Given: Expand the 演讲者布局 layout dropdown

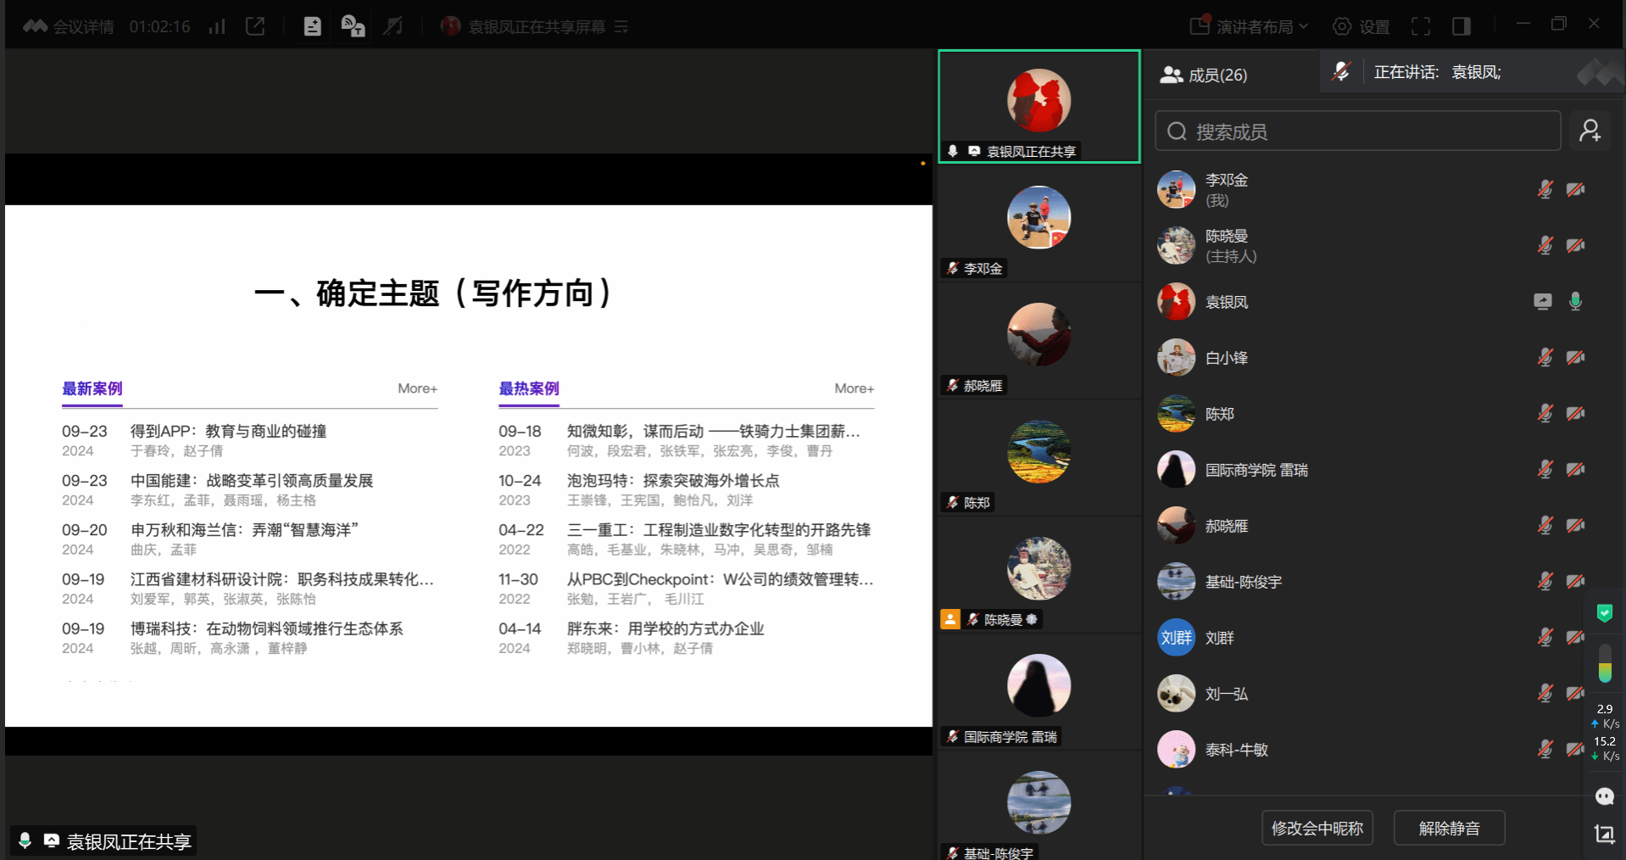Looking at the screenshot, I should click(x=1250, y=26).
